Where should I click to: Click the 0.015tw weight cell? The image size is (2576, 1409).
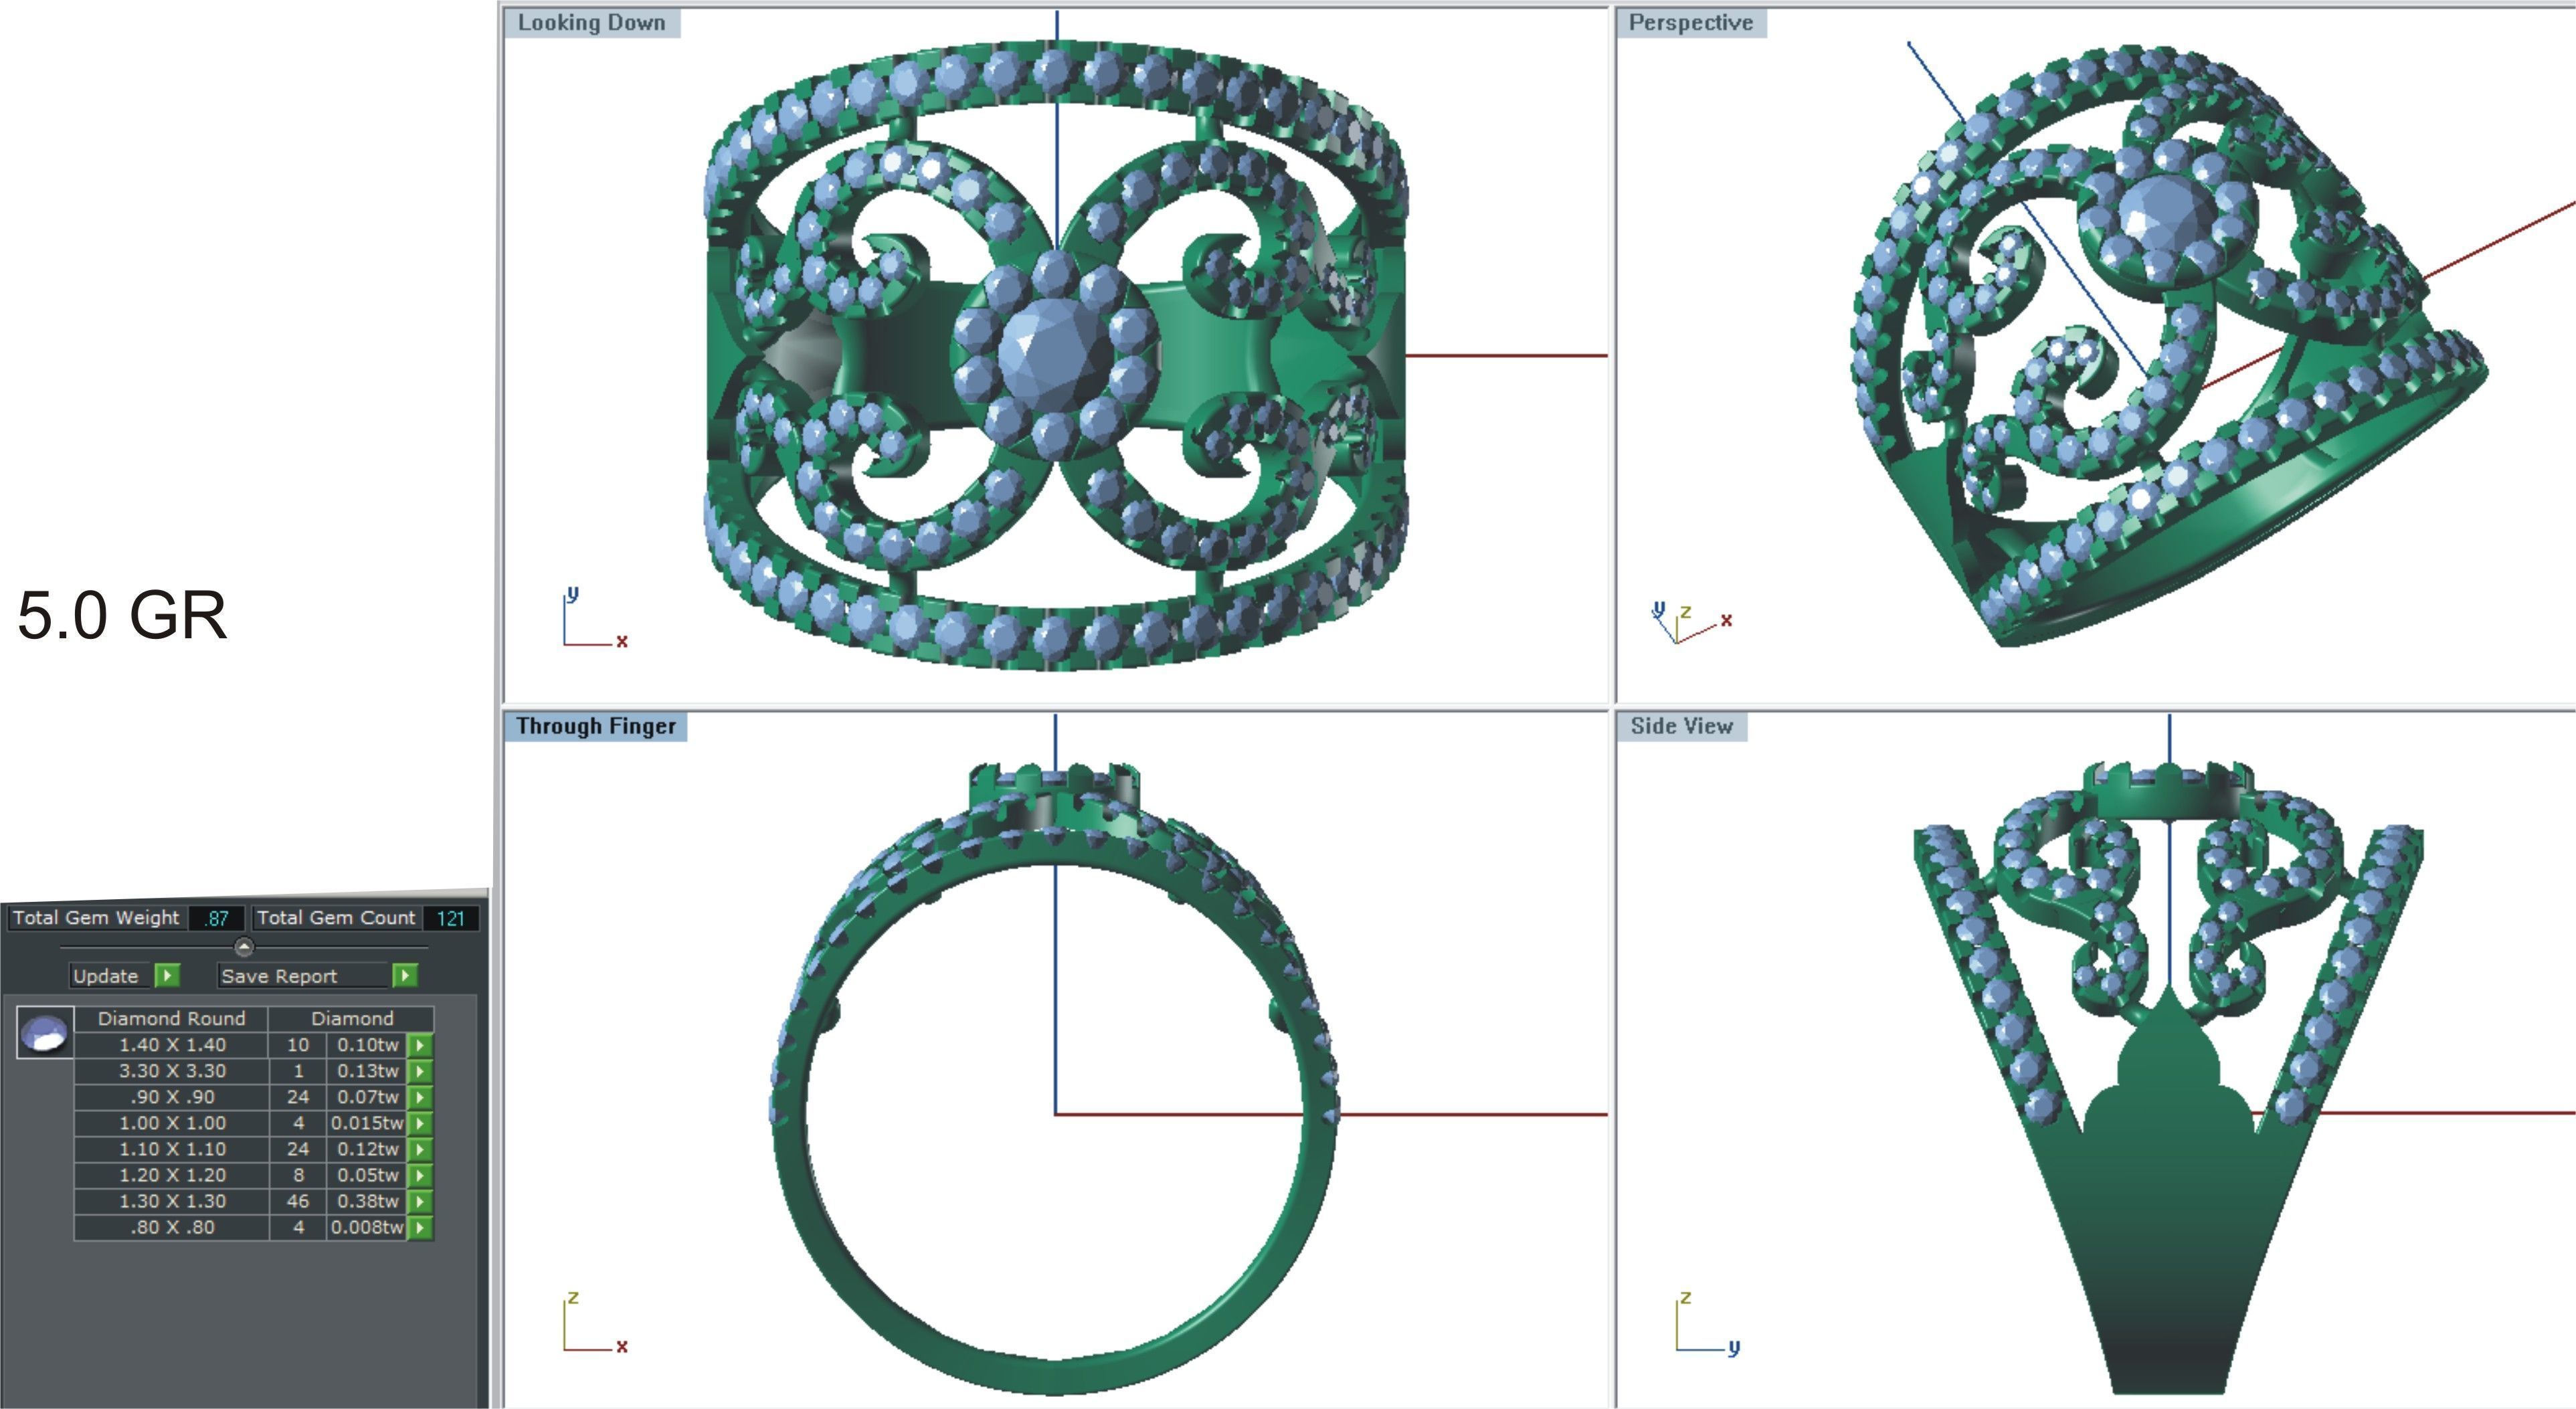[367, 1123]
